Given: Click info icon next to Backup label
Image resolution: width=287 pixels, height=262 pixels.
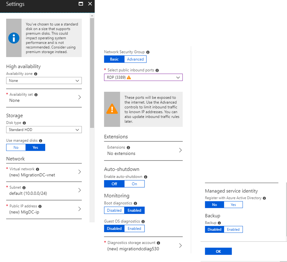Looking at the screenshot, I should tap(219, 223).
